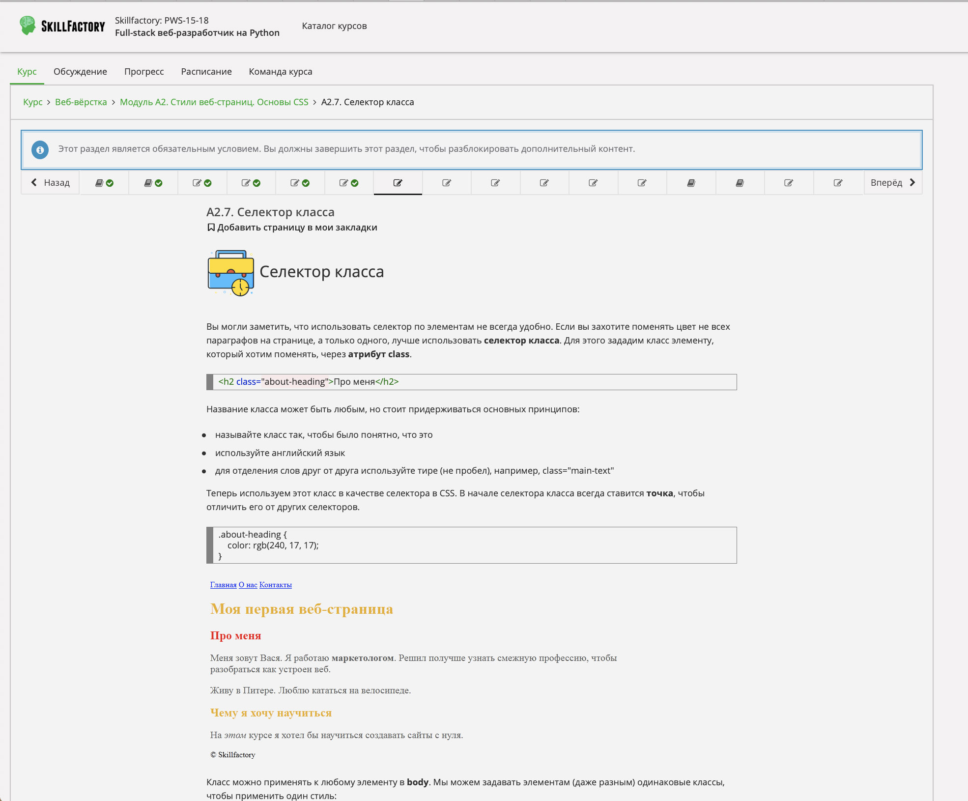Open the last edit unit icon

[x=838, y=183]
